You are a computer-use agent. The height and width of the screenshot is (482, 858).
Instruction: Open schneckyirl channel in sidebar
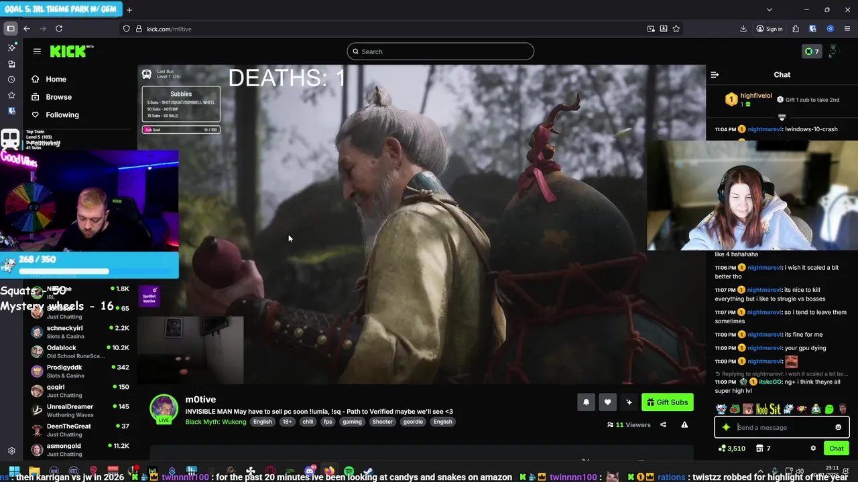coord(80,332)
